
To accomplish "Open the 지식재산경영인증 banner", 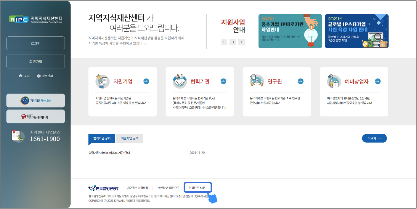I will pos(36,117).
